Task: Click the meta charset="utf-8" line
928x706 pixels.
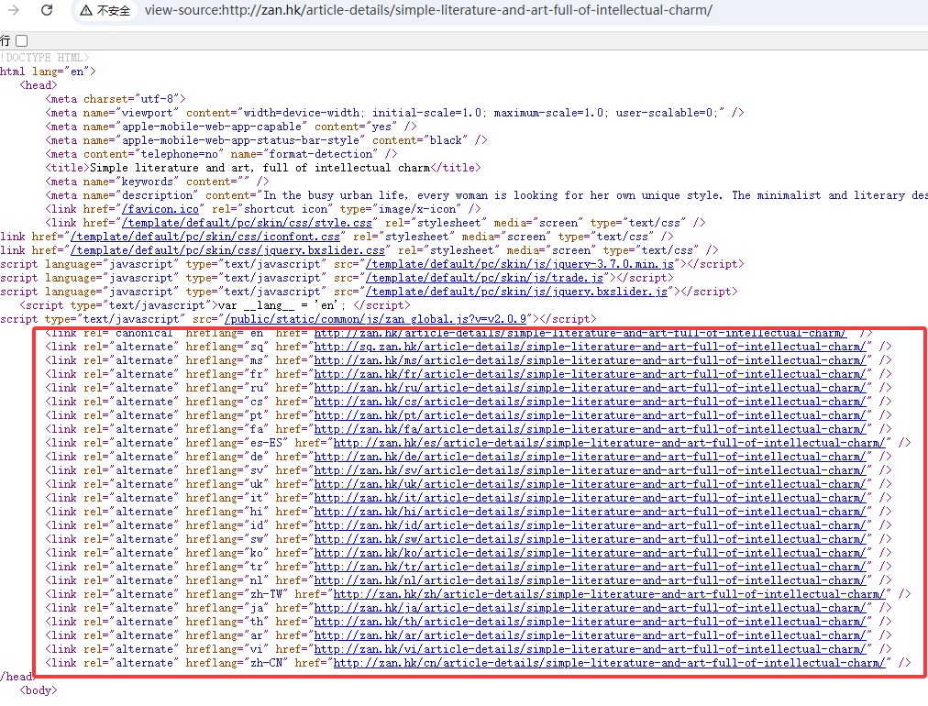Action: [x=116, y=99]
